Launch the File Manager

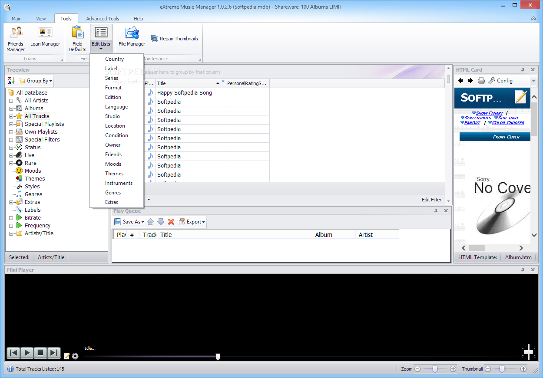pyautogui.click(x=132, y=36)
